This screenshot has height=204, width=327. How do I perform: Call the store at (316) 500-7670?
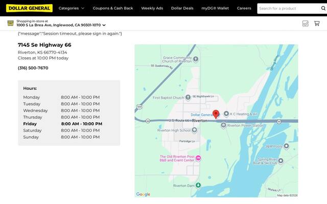[x=33, y=68]
